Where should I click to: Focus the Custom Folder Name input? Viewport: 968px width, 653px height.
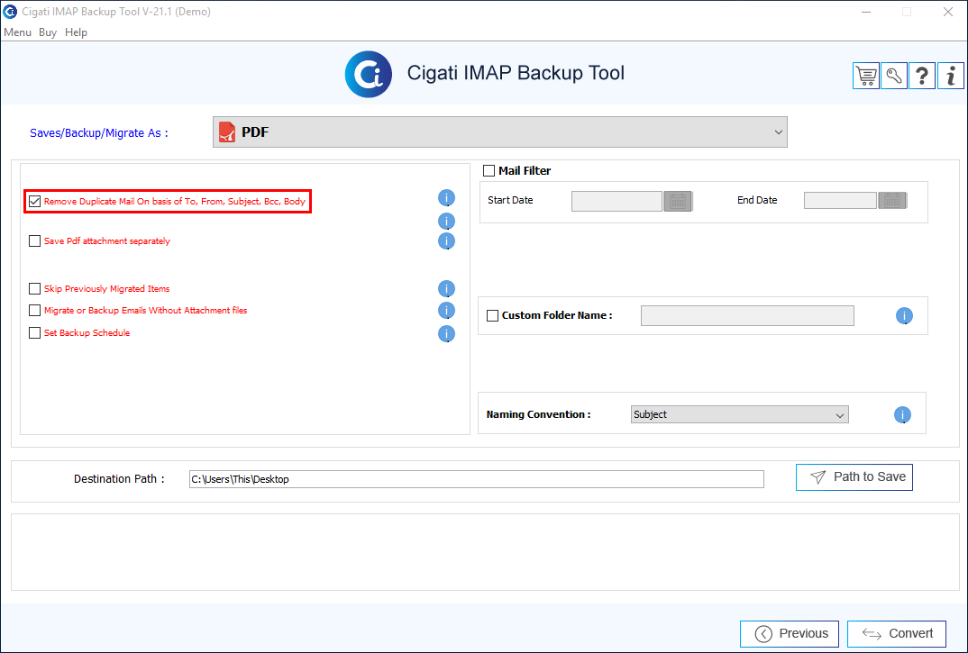point(747,316)
